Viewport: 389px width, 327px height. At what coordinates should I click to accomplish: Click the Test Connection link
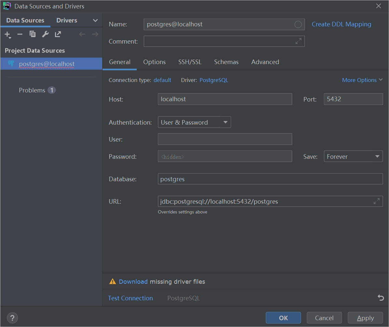(130, 298)
